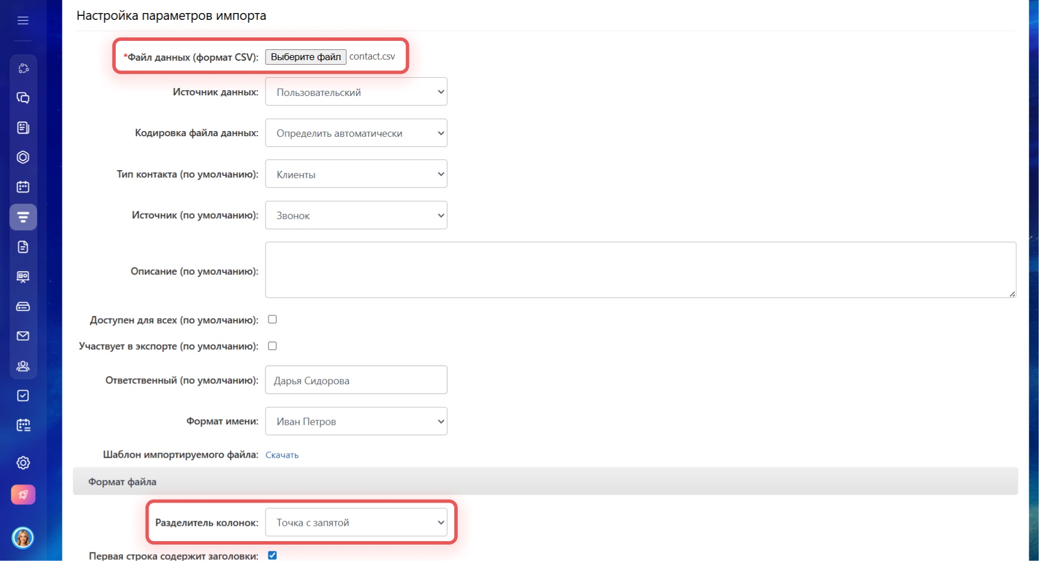
Task: Open the mail envelope icon
Action: pyautogui.click(x=23, y=336)
